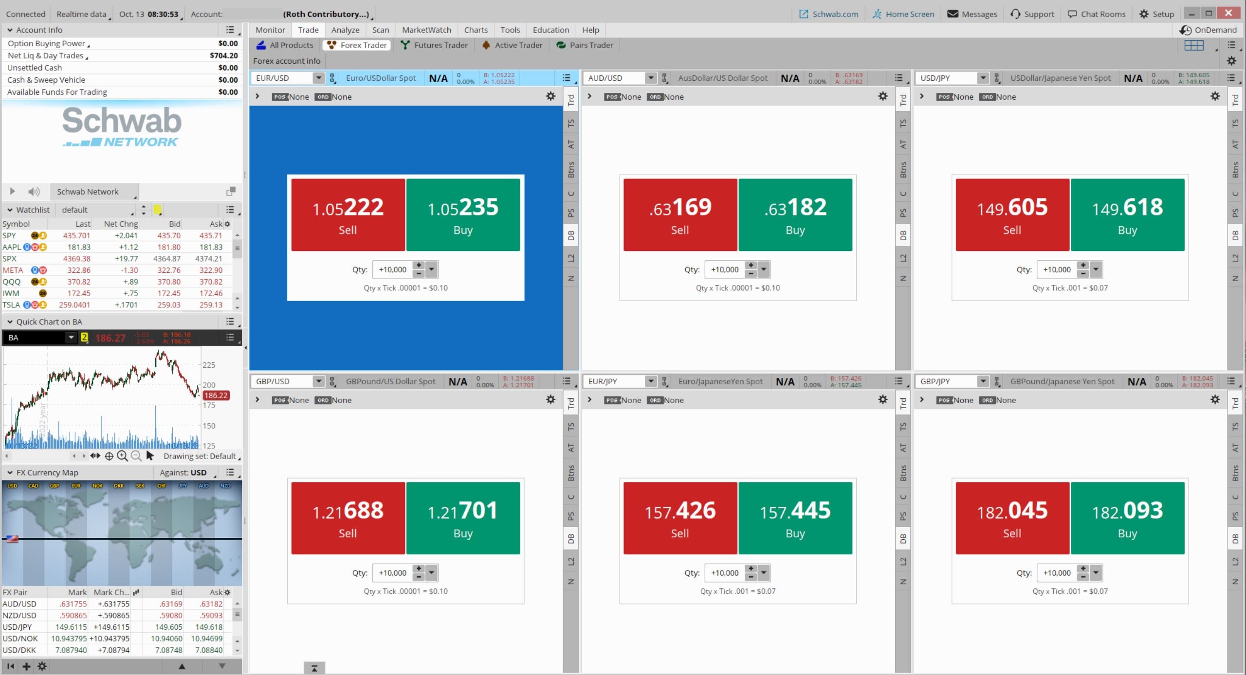Expand USD/JPY position row chevron
Screen dimensions: 1246x675
tap(921, 96)
